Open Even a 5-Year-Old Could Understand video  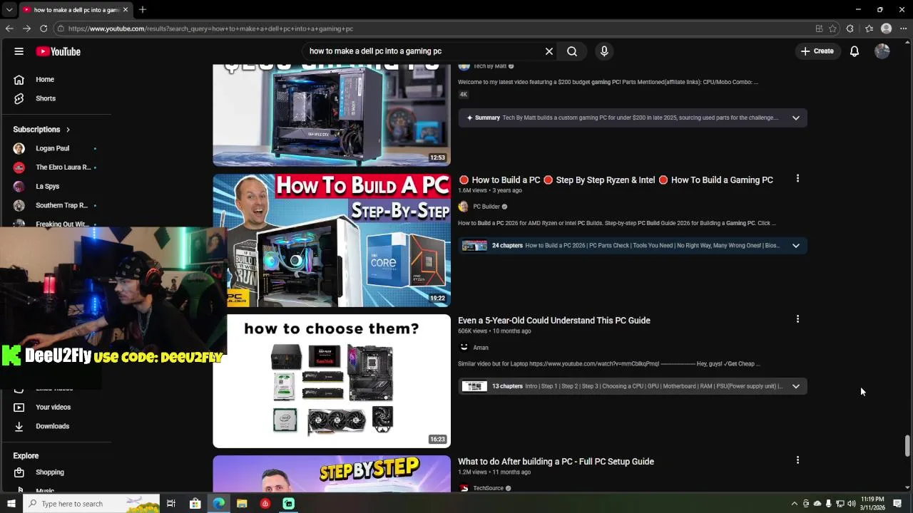point(554,321)
